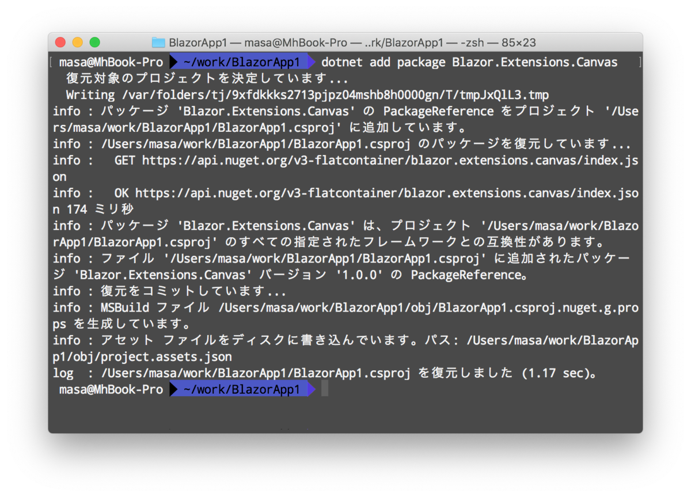This screenshot has width=691, height=497.
Task: Click the 'p1/obj/project.assets.json' text
Action: coord(142,356)
